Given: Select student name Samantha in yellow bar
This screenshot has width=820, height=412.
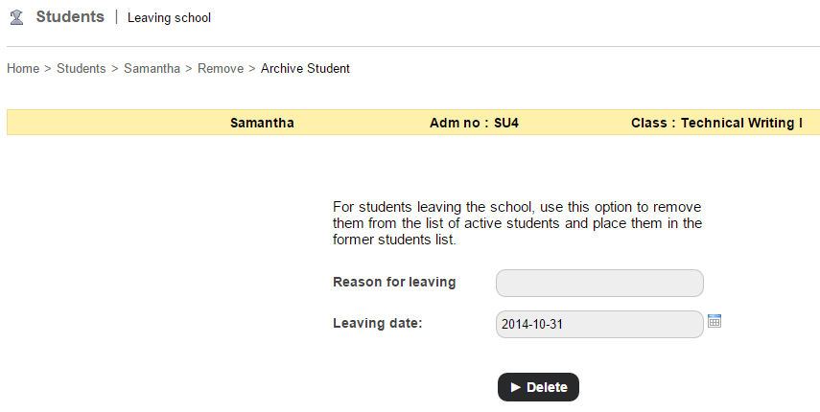Looking at the screenshot, I should 262,123.
